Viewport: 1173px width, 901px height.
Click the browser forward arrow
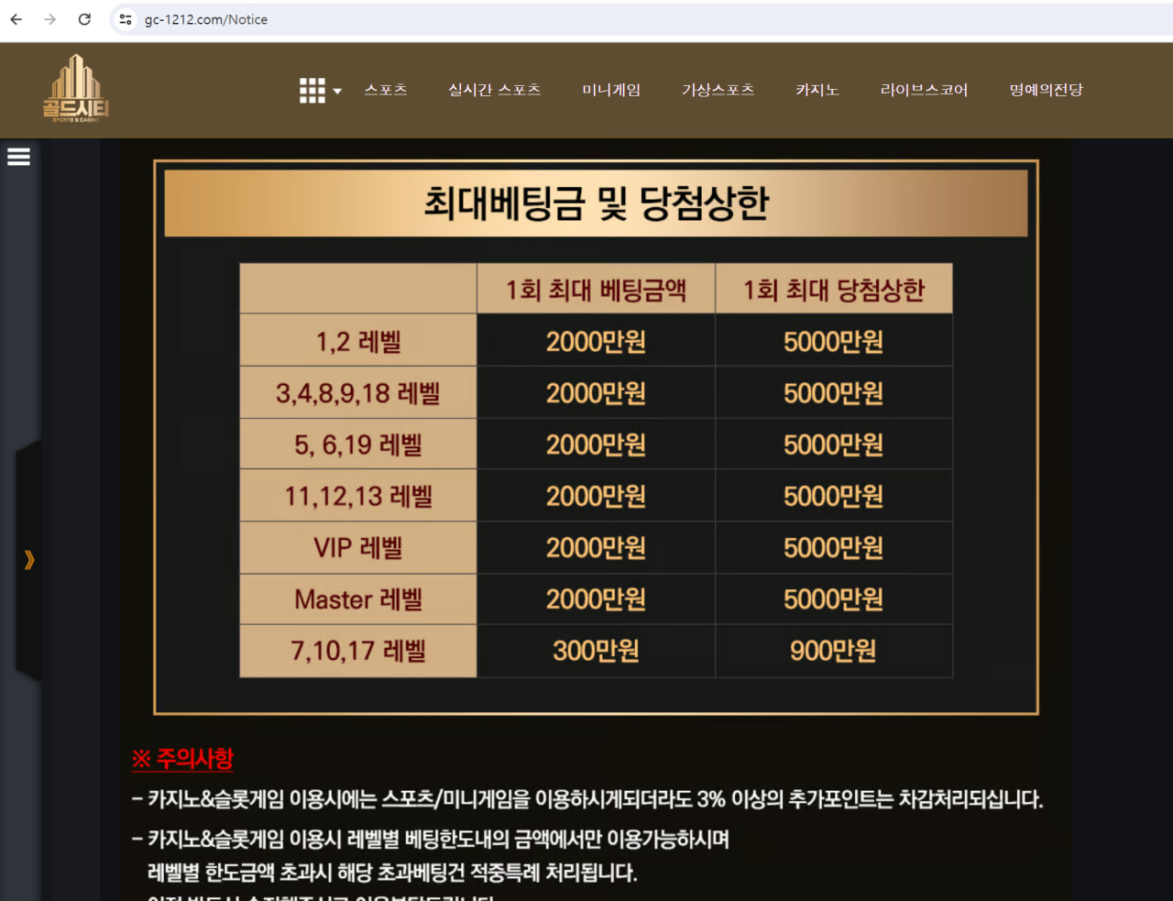coord(49,19)
